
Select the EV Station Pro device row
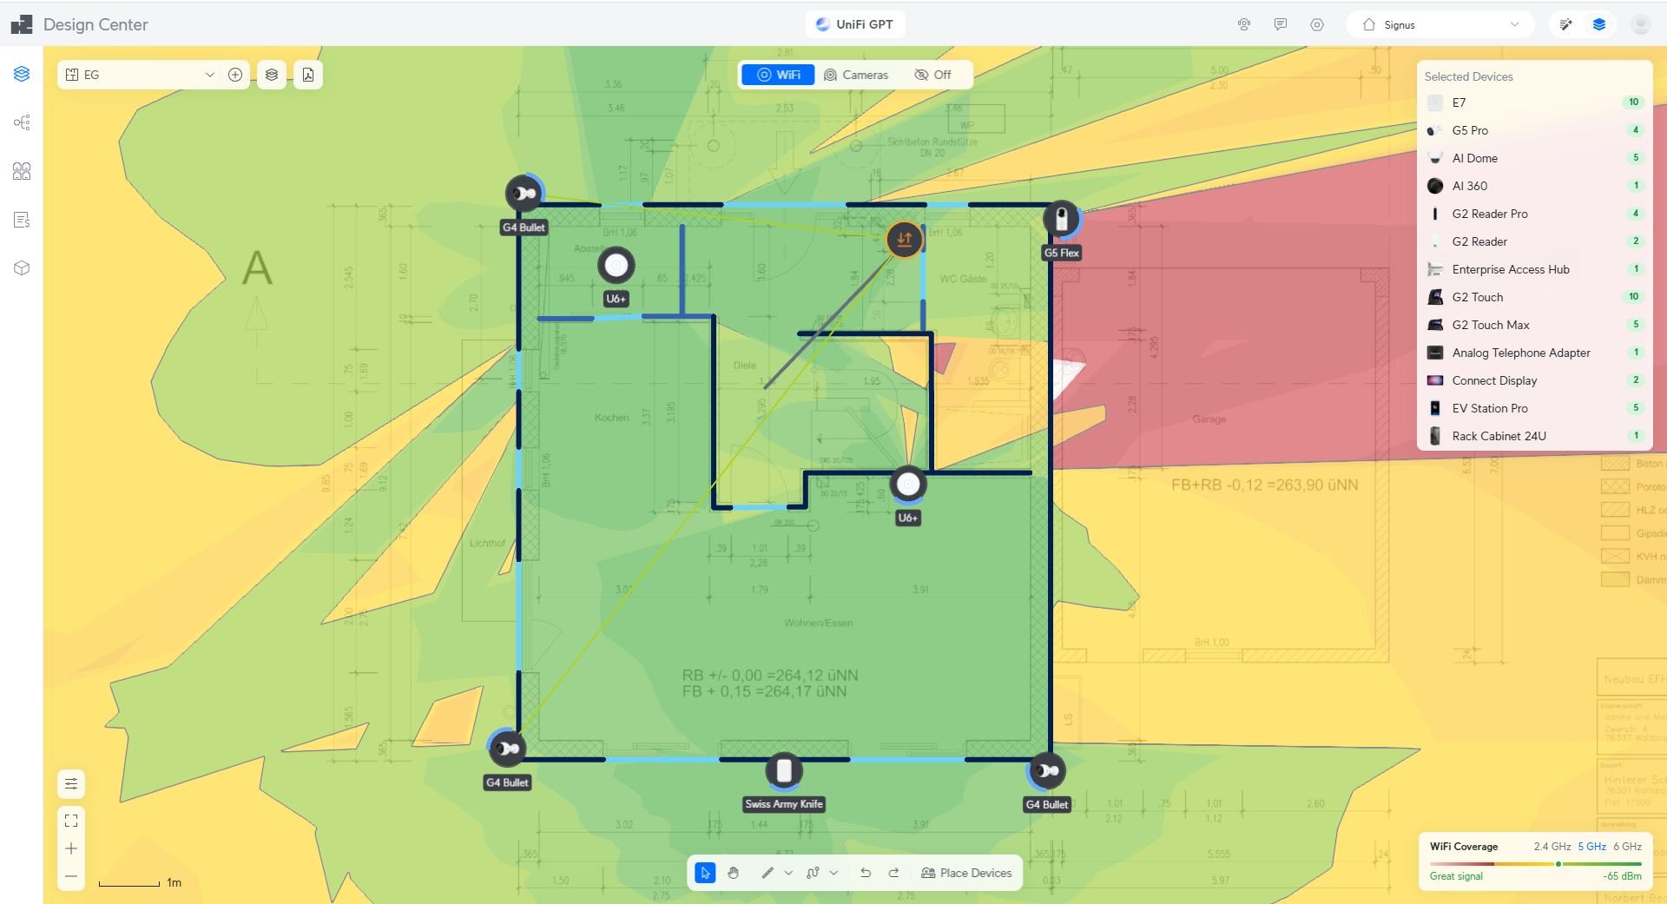[x=1534, y=408]
